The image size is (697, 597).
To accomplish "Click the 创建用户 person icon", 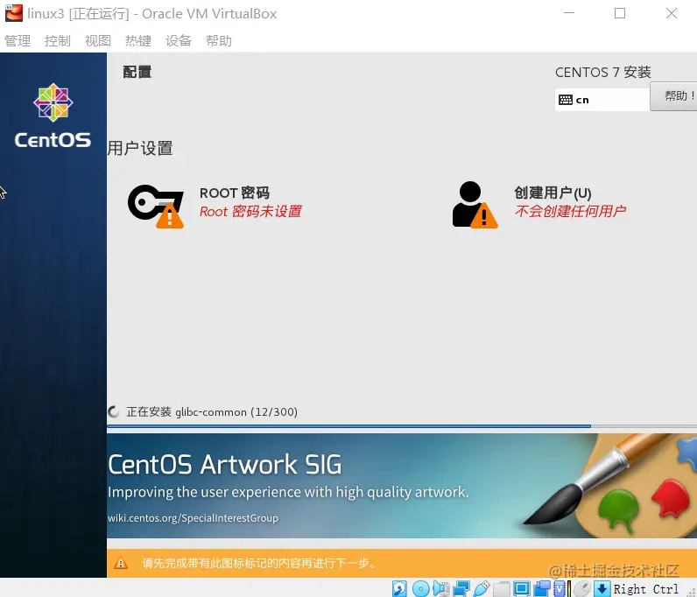I will click(475, 205).
